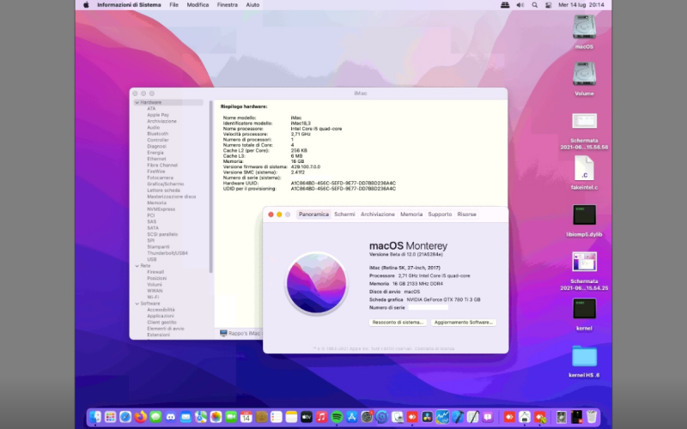Launch Firefox from the Dock

(140, 417)
